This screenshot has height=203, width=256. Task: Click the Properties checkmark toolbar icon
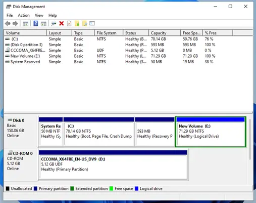69,23
